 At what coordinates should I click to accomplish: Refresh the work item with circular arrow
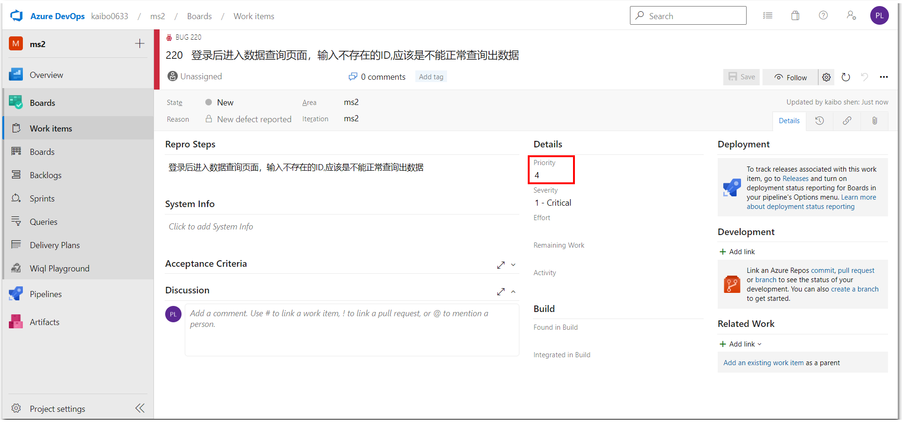[x=846, y=77]
